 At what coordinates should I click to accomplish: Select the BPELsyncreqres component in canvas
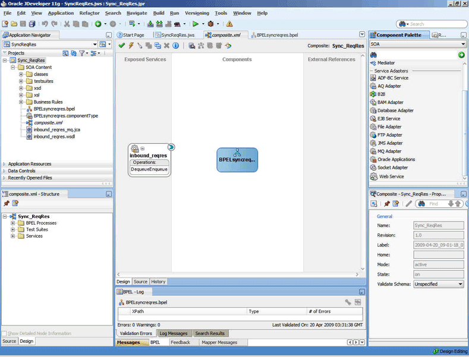pyautogui.click(x=237, y=159)
